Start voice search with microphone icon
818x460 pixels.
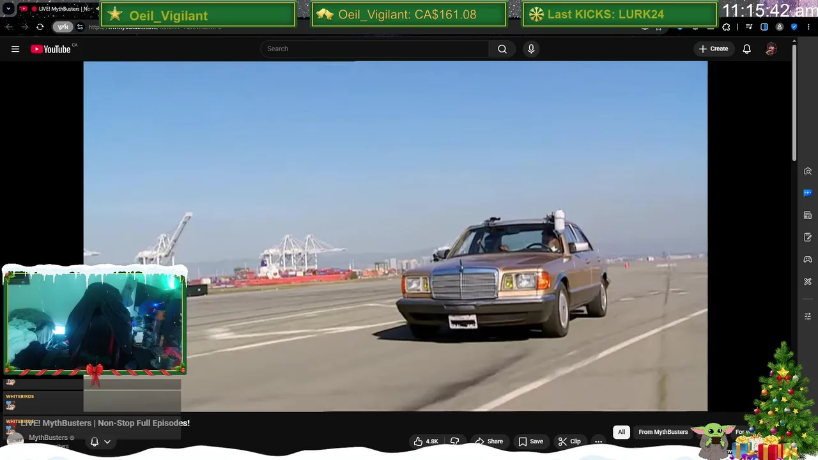click(531, 49)
